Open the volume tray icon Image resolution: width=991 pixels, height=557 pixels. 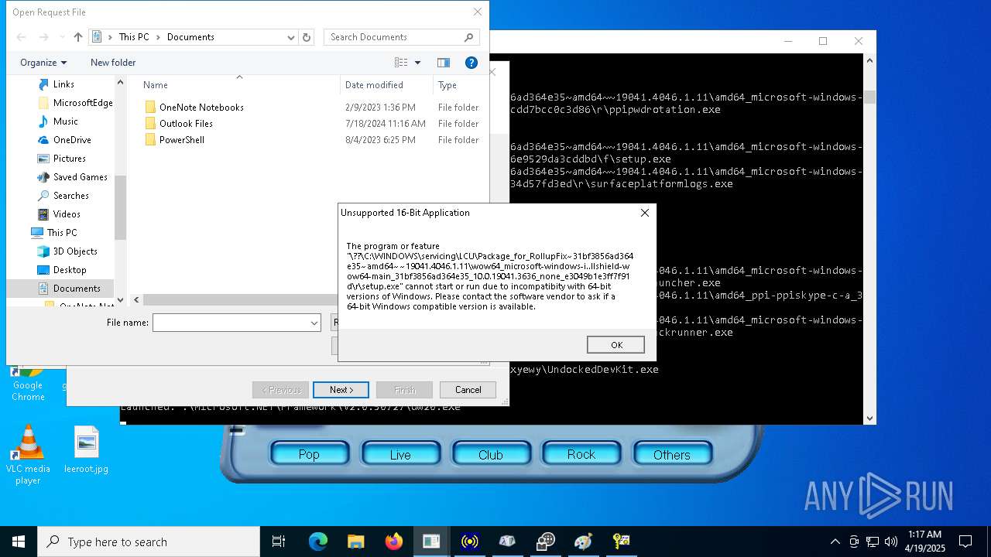(x=891, y=542)
